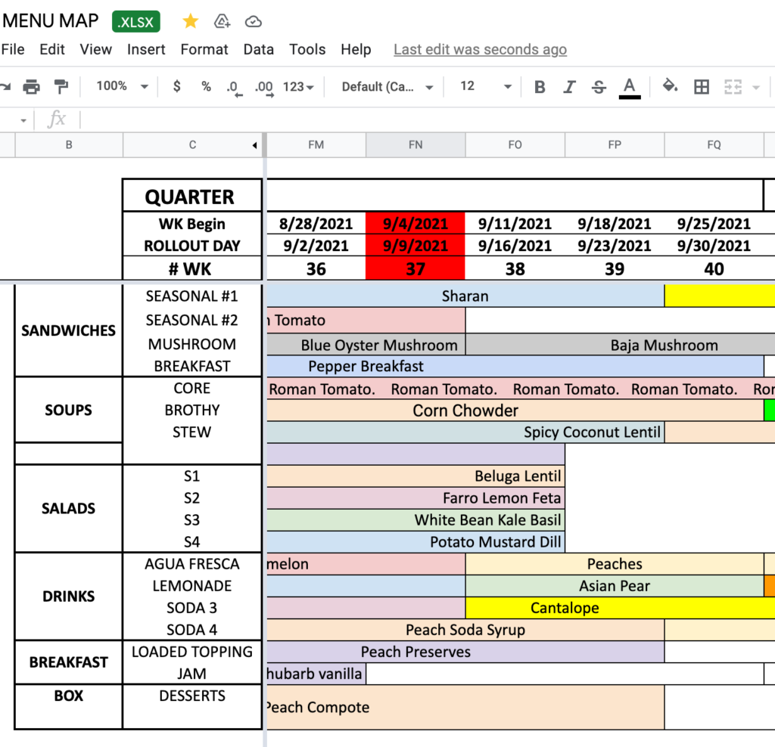
Task: Select the yellow Cantalope cell
Action: tap(621, 608)
